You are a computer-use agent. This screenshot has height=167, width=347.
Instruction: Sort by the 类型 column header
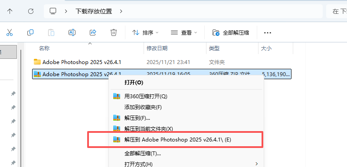point(214,48)
